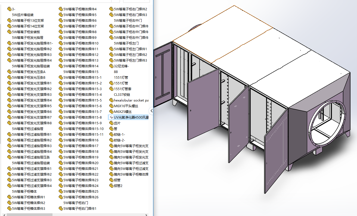
Task: Select the icon for 5W等离子柜箱体焊件1
Action: pos(10,197)
